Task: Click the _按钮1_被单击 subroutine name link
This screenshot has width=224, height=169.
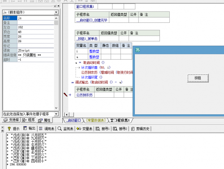Action: point(87,39)
